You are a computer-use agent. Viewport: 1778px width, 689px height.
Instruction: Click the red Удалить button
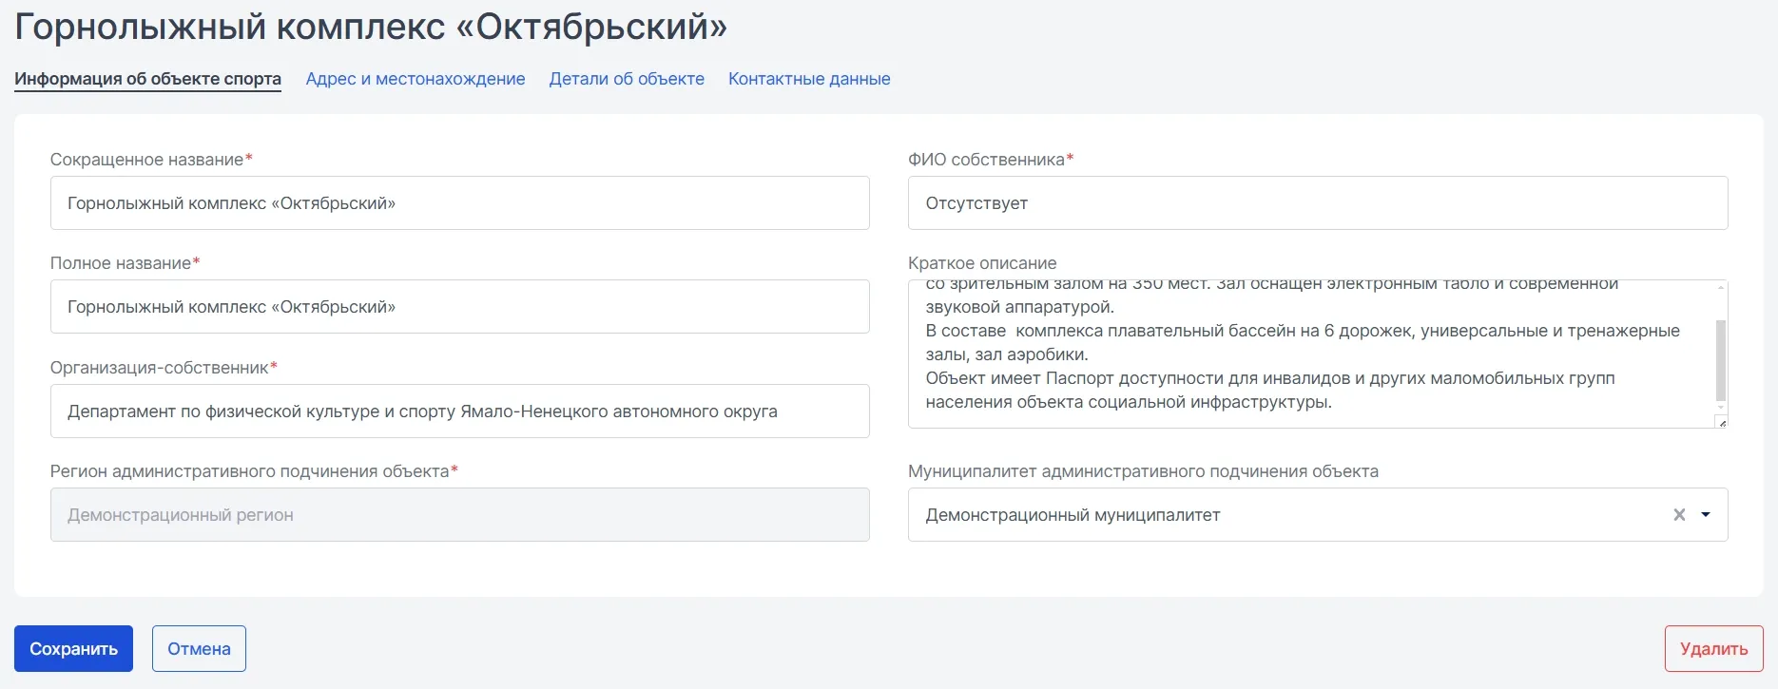tap(1713, 648)
